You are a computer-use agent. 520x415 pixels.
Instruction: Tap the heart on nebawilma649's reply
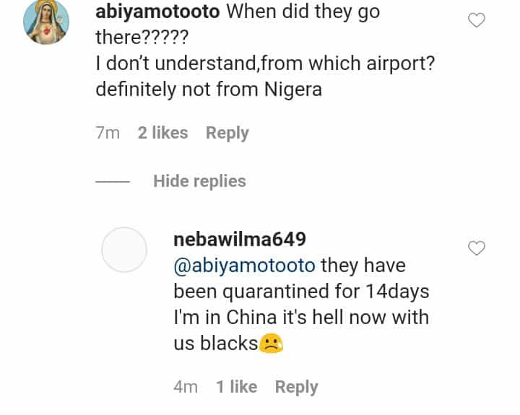tap(477, 248)
